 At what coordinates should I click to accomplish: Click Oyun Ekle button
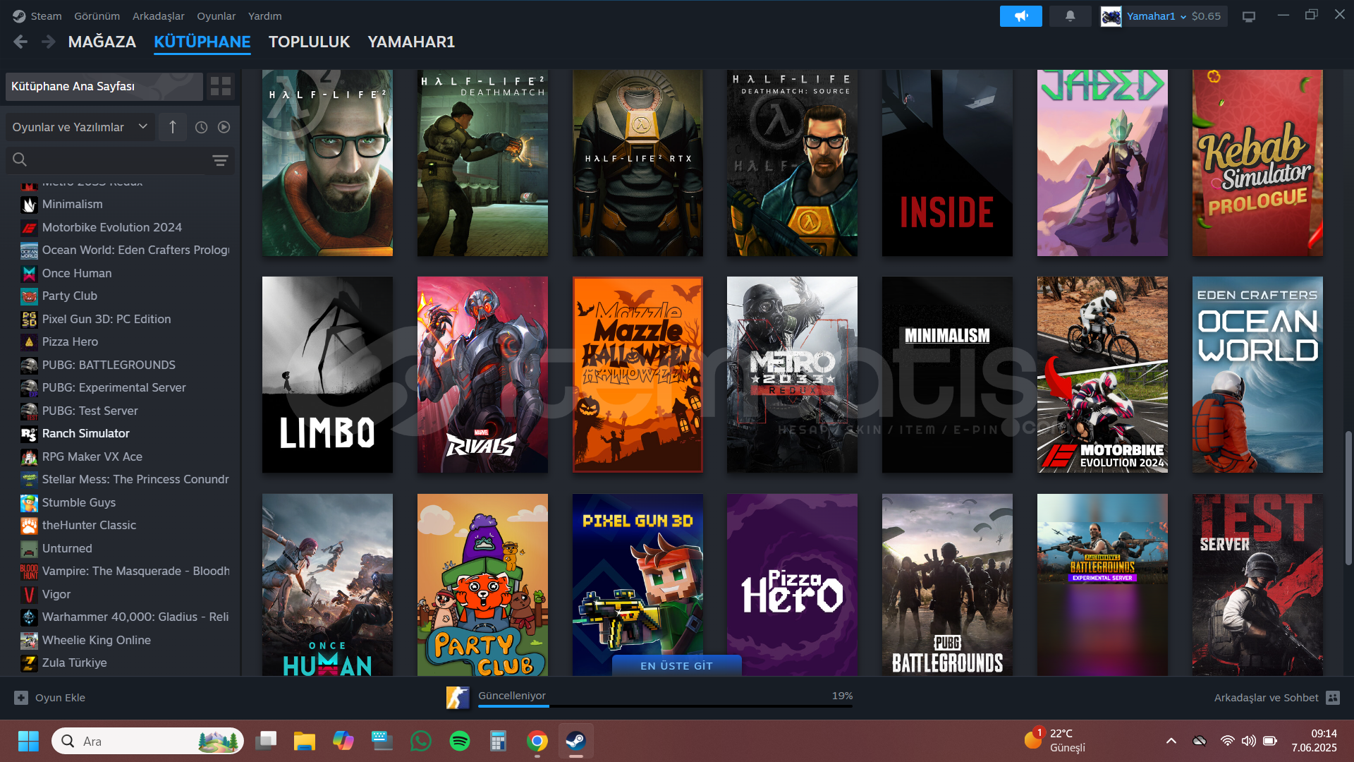pyautogui.click(x=50, y=698)
